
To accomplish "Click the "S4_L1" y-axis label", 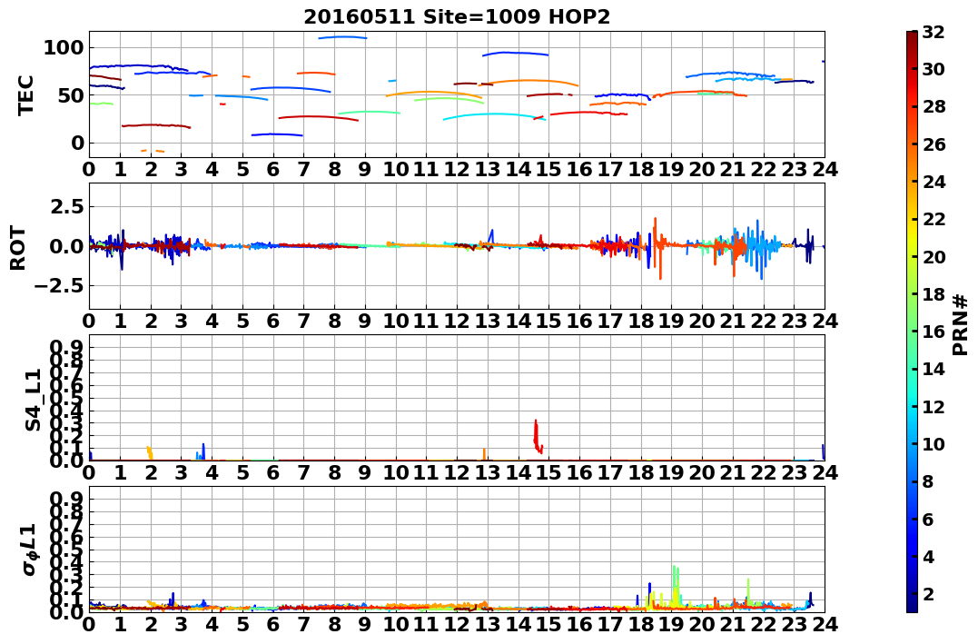I will click(x=33, y=400).
